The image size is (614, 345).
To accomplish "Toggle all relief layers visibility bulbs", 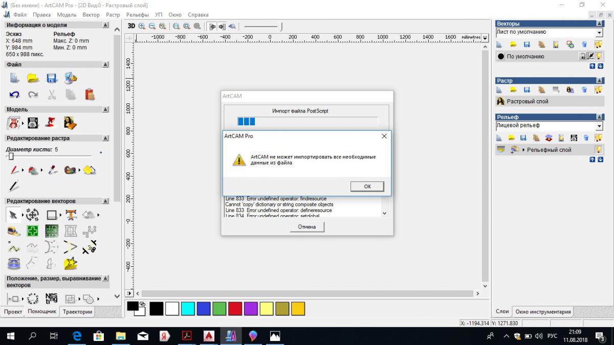I will 598,138.
